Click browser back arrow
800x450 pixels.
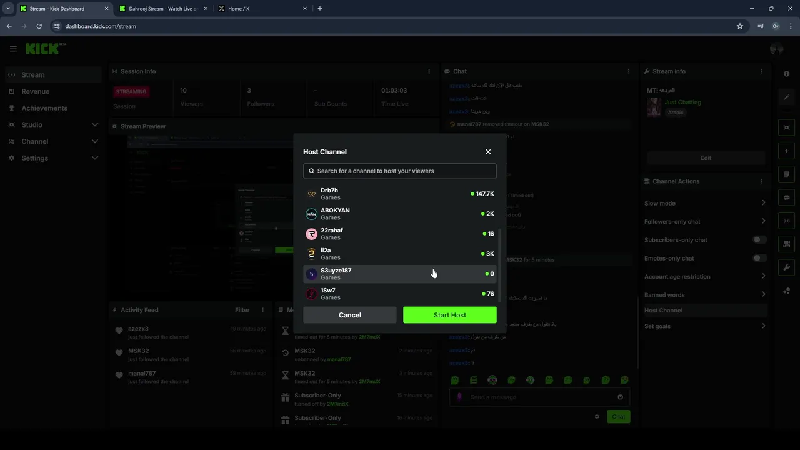tap(9, 26)
